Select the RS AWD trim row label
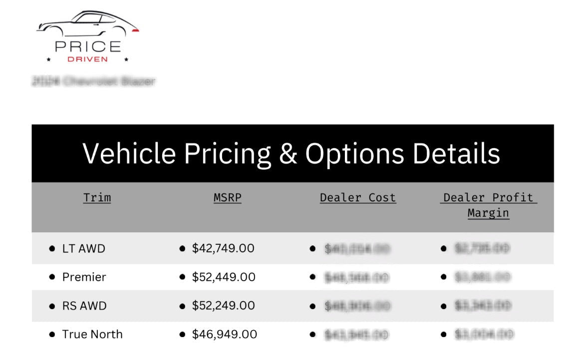The image size is (581, 348). point(84,306)
